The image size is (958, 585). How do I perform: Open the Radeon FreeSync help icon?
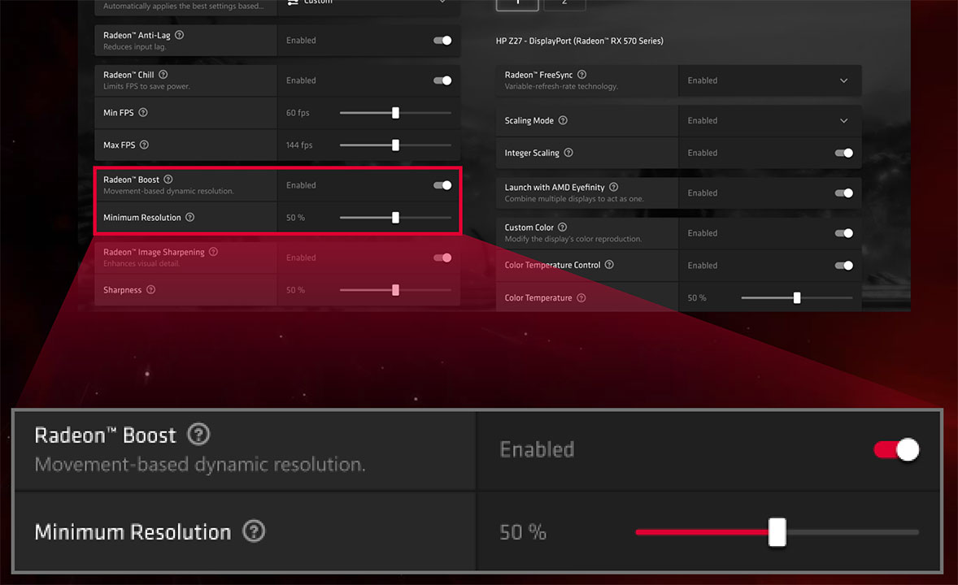[581, 75]
